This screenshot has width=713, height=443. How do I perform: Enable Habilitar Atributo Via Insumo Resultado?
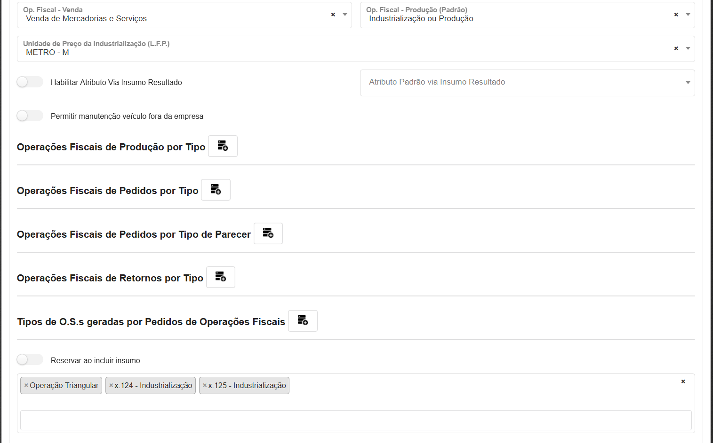pyautogui.click(x=30, y=82)
